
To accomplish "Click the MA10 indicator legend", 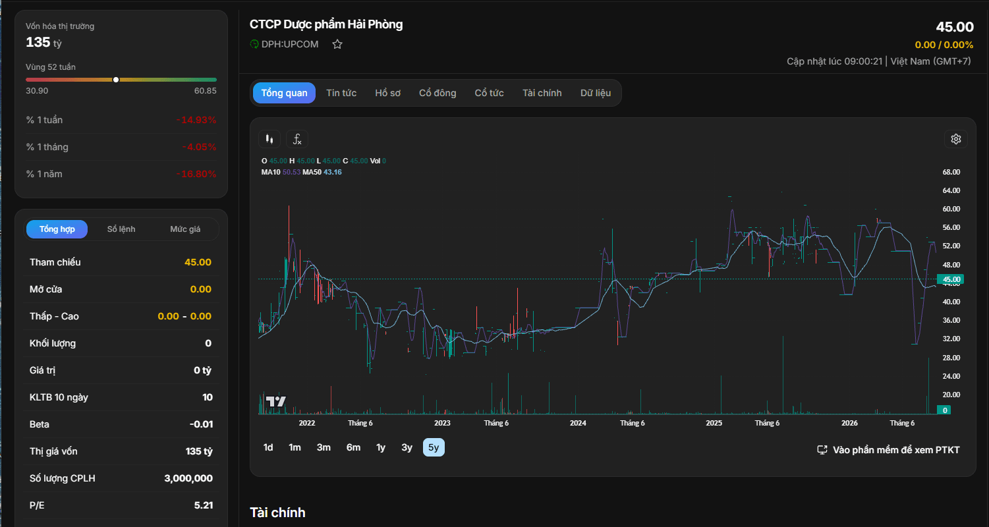I will point(281,172).
